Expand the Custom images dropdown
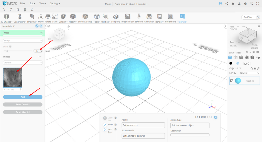This screenshot has width=262, height=142. 23,63
